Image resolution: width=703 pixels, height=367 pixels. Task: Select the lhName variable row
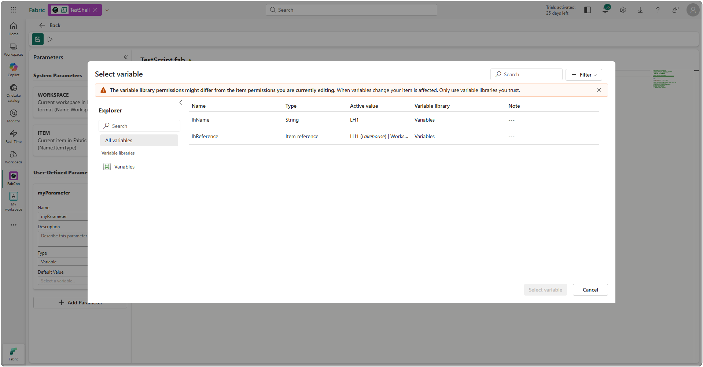pyautogui.click(x=200, y=120)
